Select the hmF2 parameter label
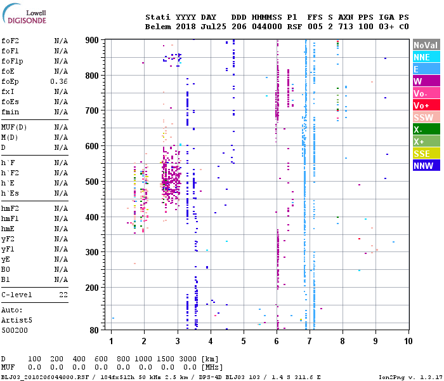Image resolution: width=444 pixels, height=381 pixels. click(x=10, y=209)
